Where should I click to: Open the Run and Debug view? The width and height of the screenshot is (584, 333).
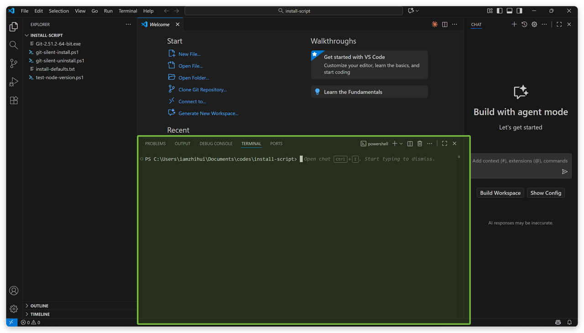[14, 82]
